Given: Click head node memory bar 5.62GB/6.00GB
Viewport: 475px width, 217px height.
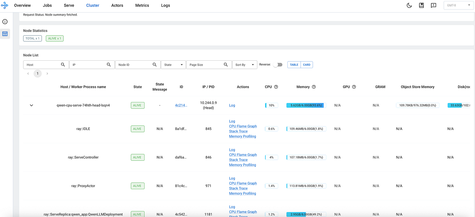Looking at the screenshot, I should (306, 105).
